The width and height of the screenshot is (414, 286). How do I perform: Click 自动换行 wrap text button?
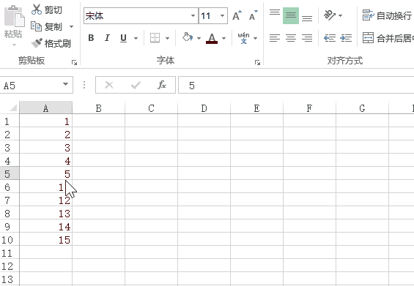pos(388,15)
